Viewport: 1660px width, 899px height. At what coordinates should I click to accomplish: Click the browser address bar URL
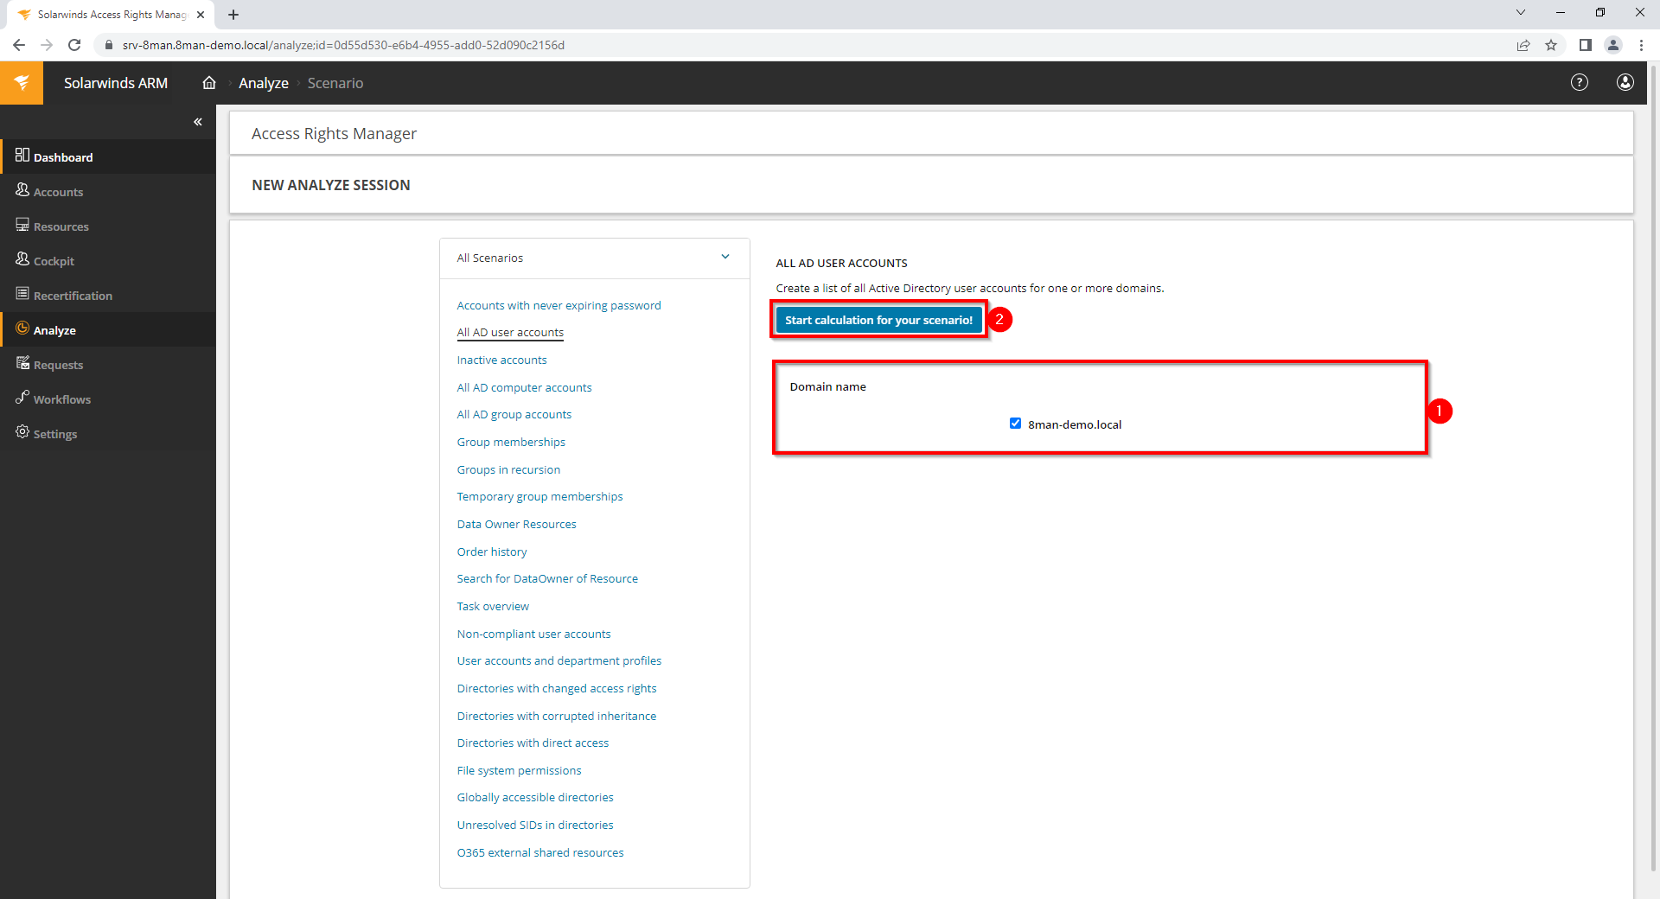[343, 45]
